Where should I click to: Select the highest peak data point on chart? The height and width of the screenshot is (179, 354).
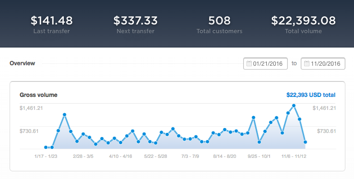coord(294,106)
